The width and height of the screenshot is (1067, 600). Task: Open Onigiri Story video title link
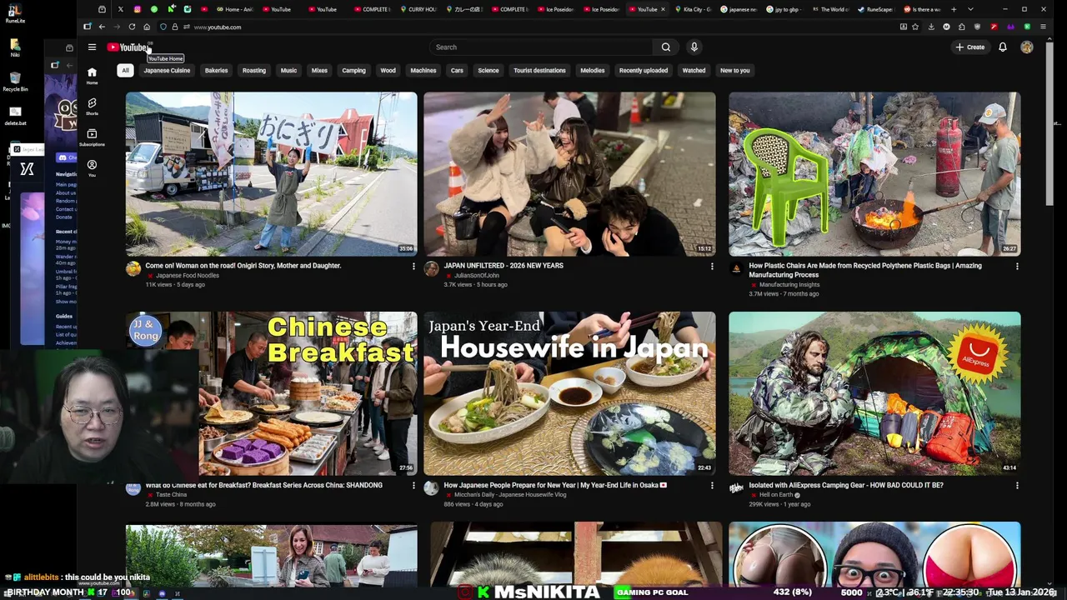click(x=243, y=266)
